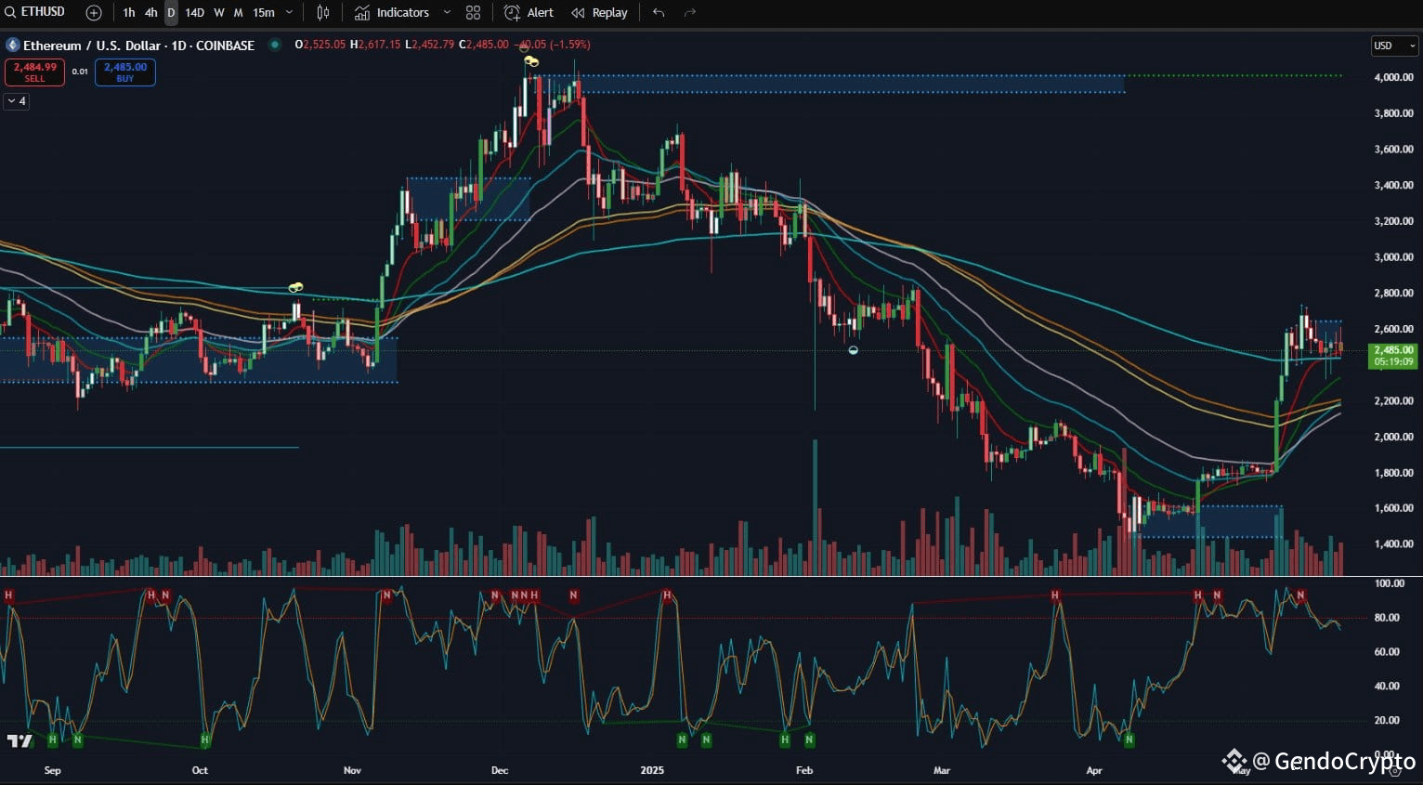Start bar Replay mode

[x=599, y=13]
